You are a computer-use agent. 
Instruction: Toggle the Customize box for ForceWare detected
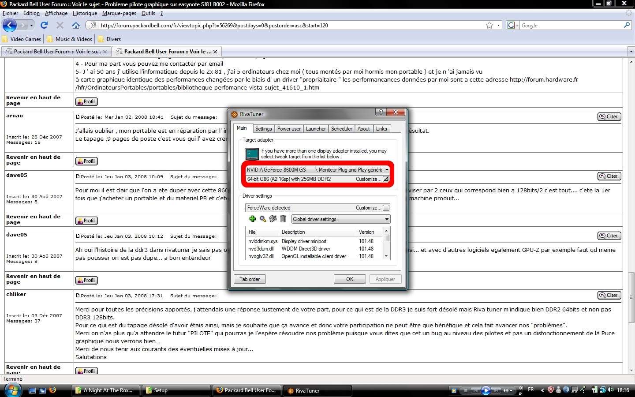[x=386, y=208]
